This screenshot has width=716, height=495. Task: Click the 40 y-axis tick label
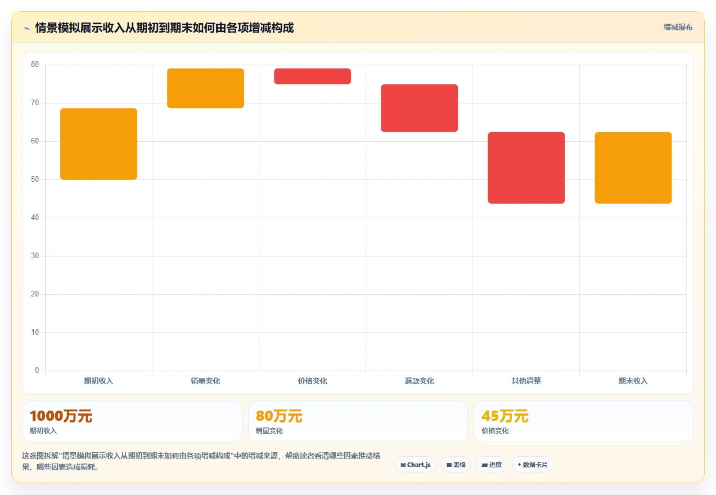click(35, 218)
